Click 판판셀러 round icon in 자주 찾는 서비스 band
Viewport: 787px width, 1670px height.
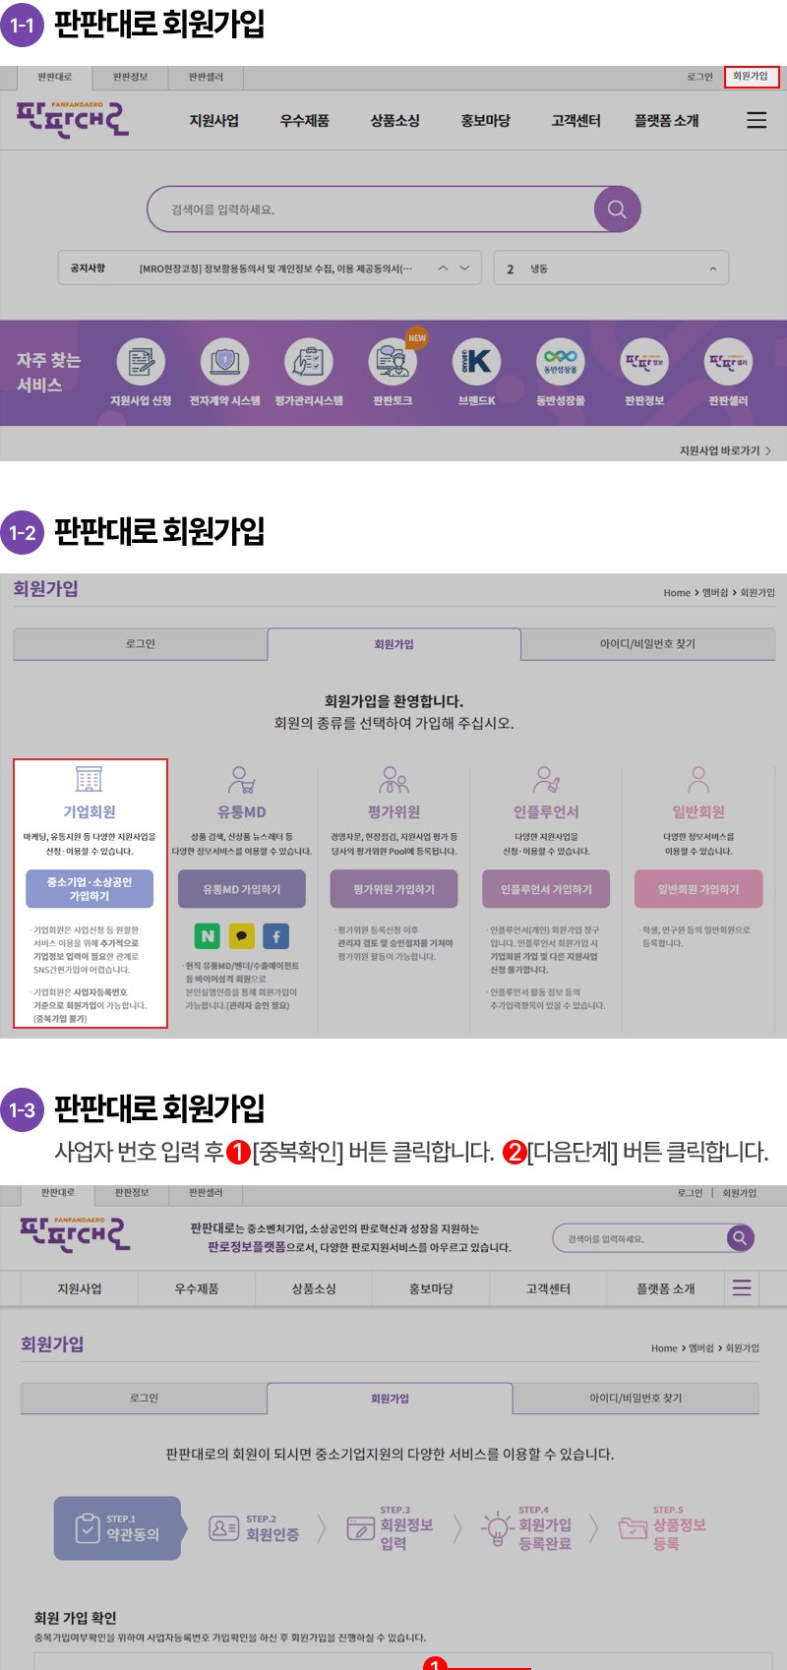tap(729, 362)
